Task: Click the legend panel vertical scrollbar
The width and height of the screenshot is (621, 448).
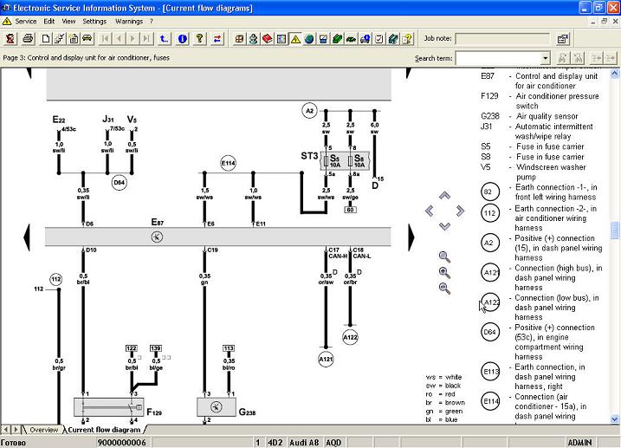Action: click(x=615, y=243)
